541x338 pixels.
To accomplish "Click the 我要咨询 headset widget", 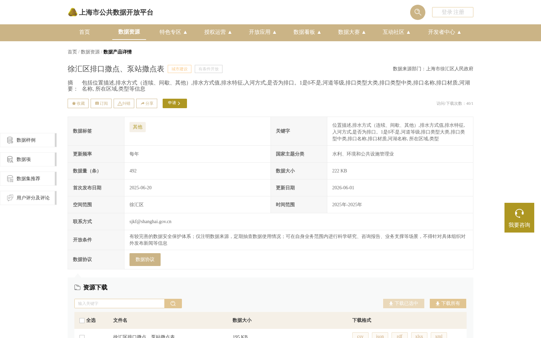I will tap(519, 218).
